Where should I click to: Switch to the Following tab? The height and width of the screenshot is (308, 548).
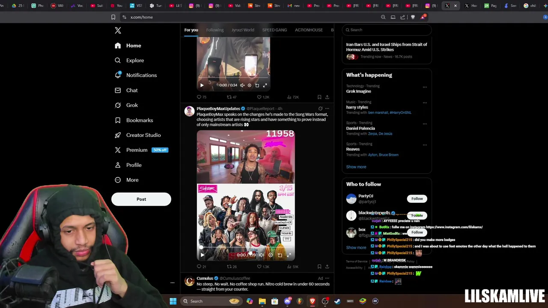pos(215,30)
